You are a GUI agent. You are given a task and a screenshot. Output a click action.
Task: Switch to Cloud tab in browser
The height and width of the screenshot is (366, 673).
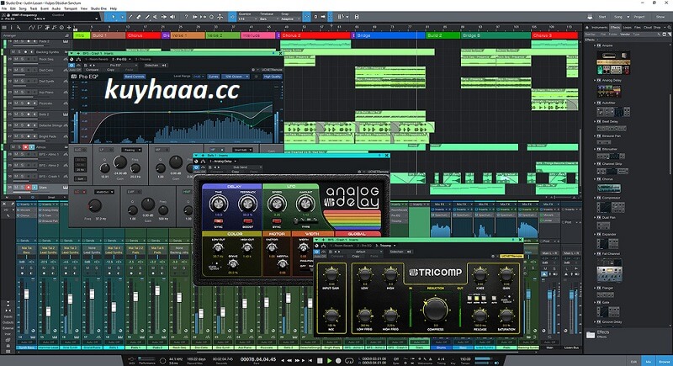647,28
